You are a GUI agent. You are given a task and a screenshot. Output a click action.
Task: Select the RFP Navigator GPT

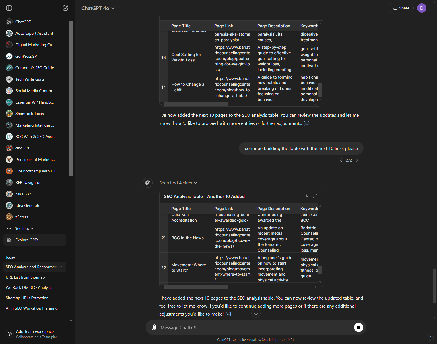pyautogui.click(x=35, y=182)
